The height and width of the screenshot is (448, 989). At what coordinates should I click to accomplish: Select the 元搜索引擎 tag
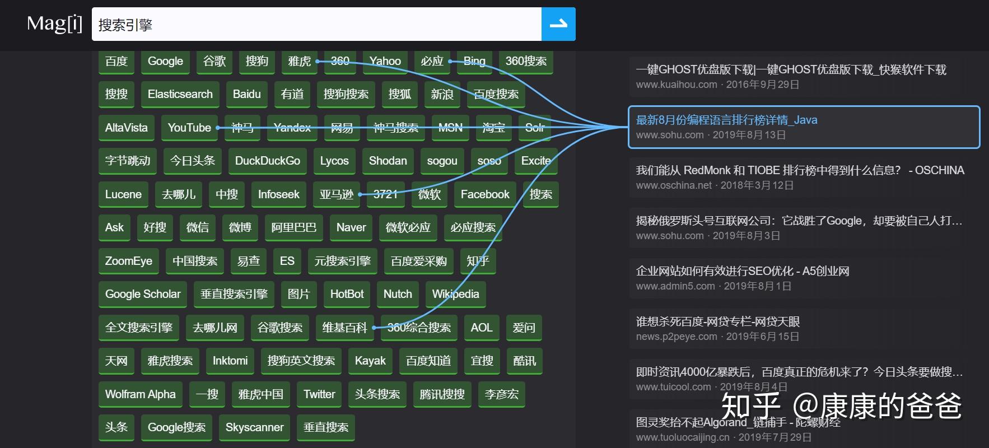(343, 261)
